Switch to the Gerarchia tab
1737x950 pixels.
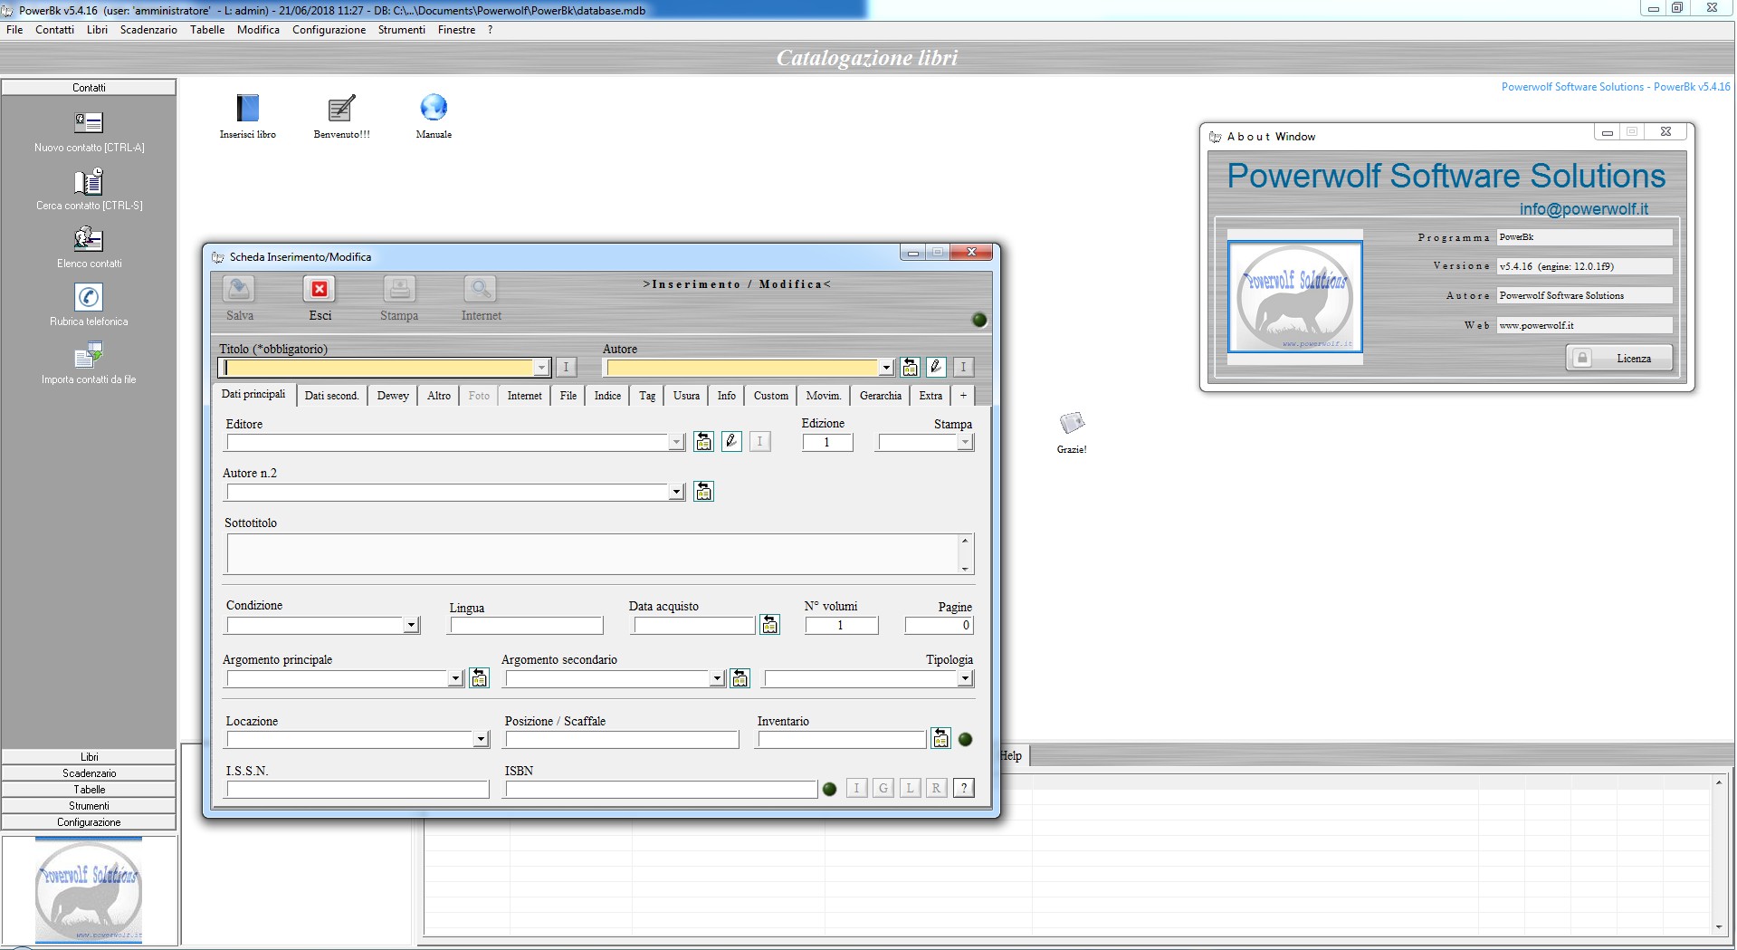(881, 396)
